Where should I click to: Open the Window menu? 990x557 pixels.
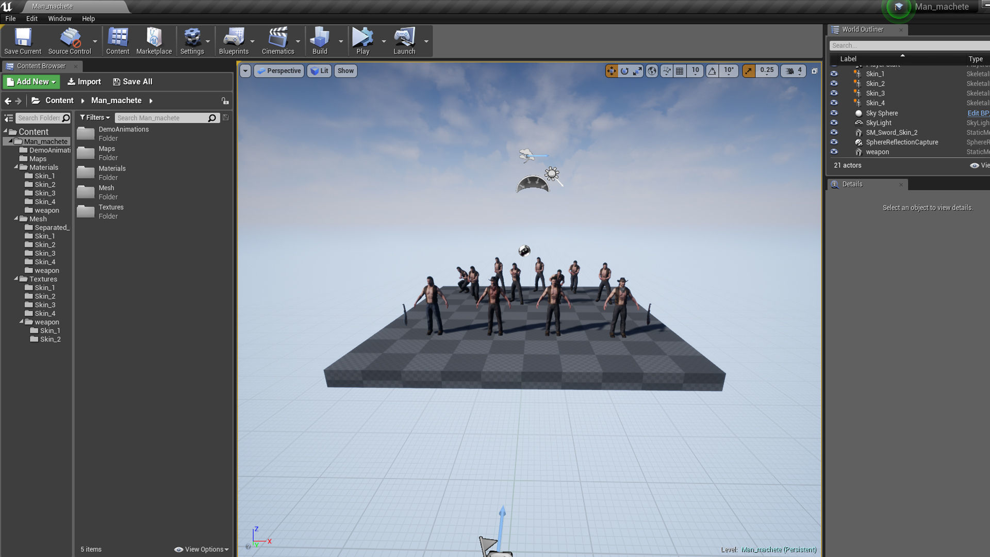[x=59, y=19]
